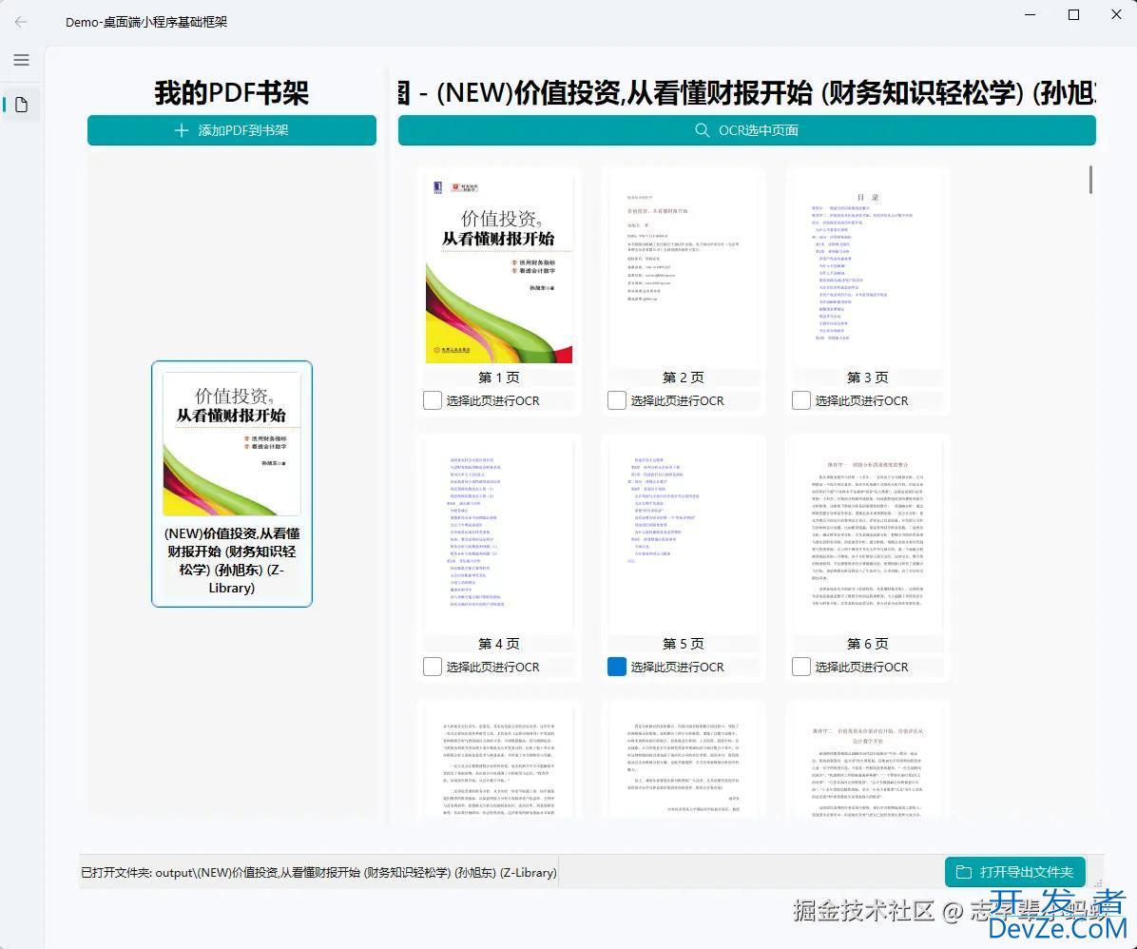Select the 价值投资 book card on bookshelf

pyautogui.click(x=232, y=483)
